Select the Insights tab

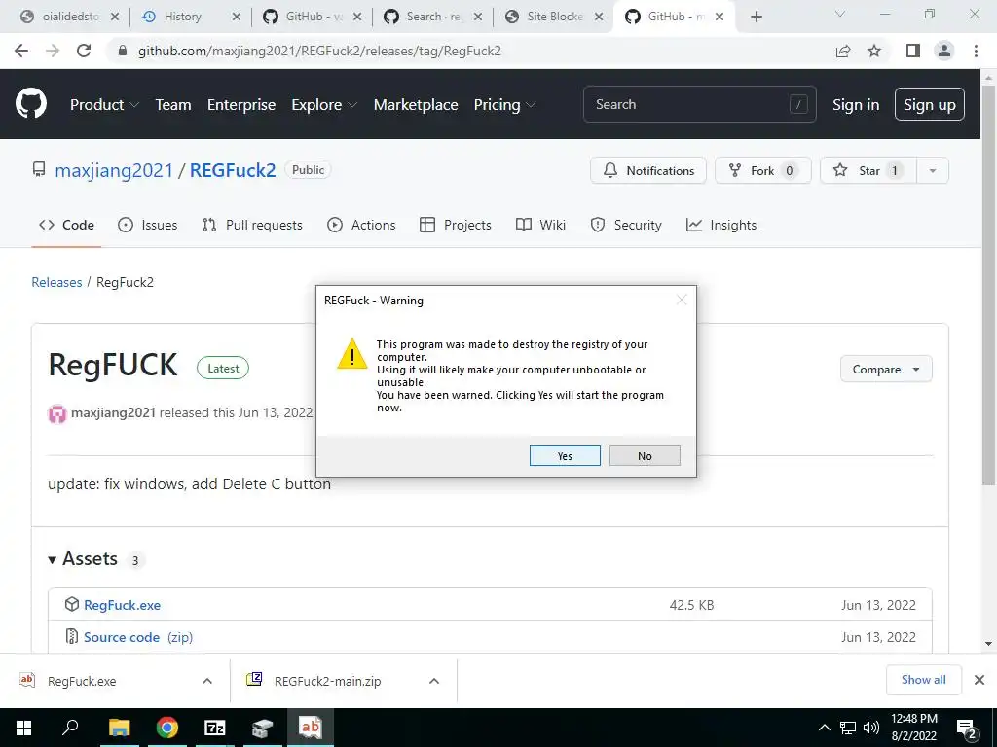pos(721,225)
